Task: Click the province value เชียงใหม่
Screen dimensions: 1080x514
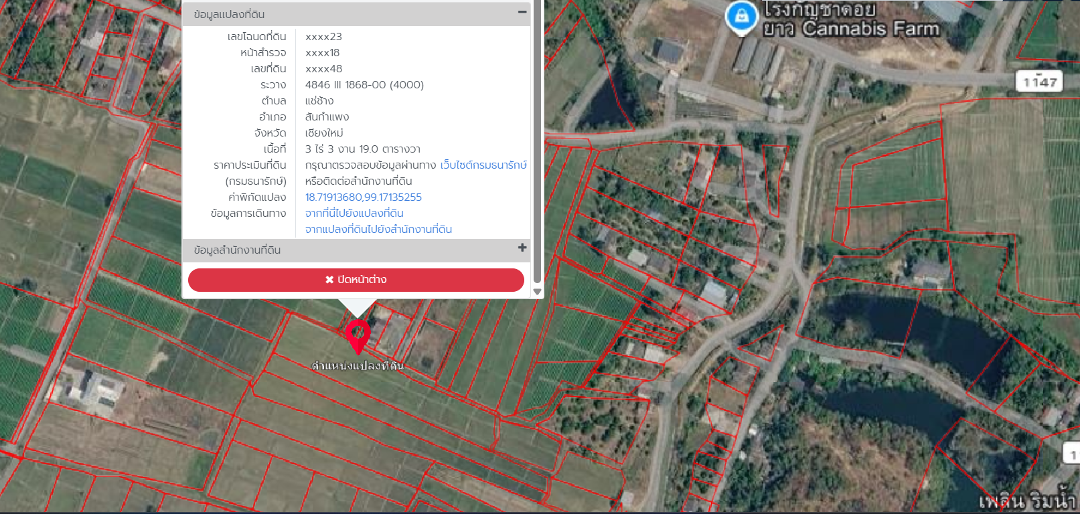Action: click(x=324, y=133)
